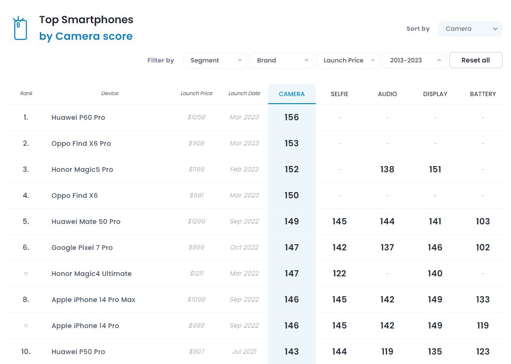Open the Sort by Camera dropdown
Image resolution: width=511 pixels, height=364 pixels.
469,29
